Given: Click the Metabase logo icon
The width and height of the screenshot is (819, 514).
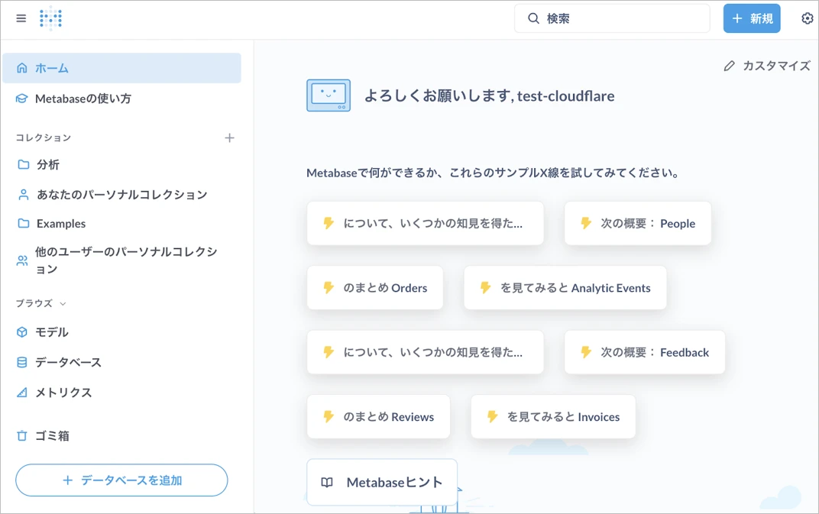Looking at the screenshot, I should click(x=51, y=18).
